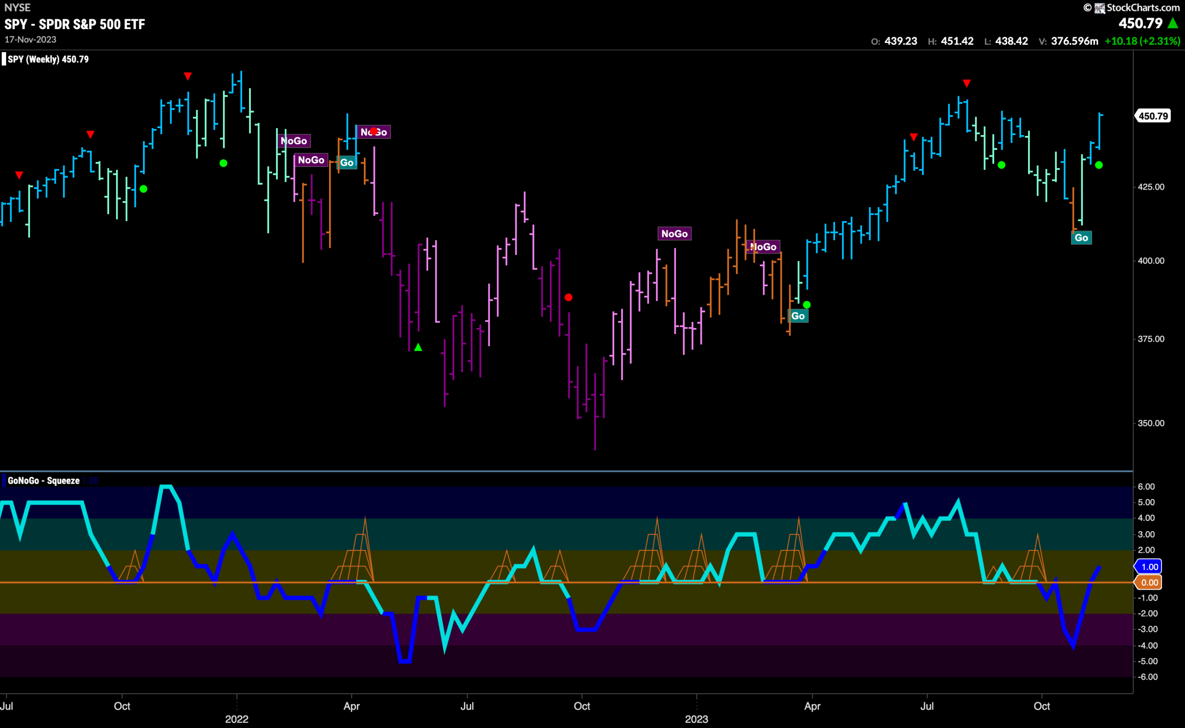Click the SPY - SPDR S&P 500 ETF title

75,24
